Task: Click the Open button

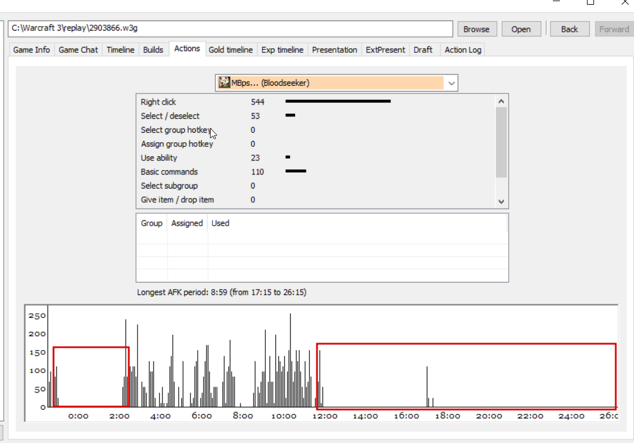Action: [x=521, y=29]
